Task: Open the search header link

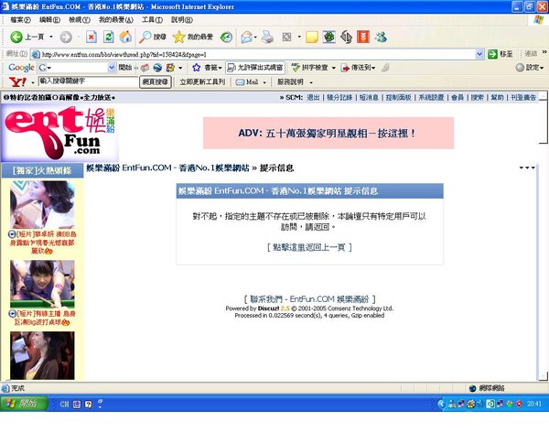Action: [477, 97]
